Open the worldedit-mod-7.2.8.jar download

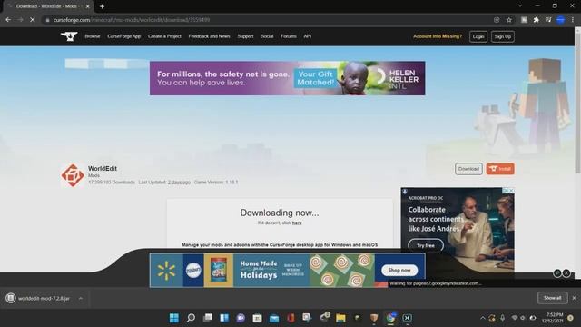pyautogui.click(x=44, y=298)
